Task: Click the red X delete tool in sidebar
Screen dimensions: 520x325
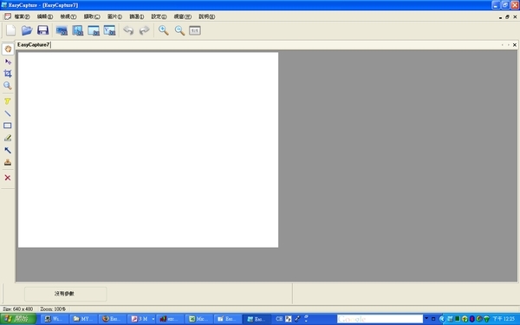Action: (x=8, y=178)
